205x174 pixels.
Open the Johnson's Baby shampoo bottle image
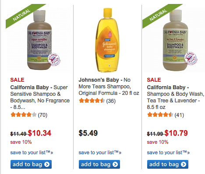point(108,40)
